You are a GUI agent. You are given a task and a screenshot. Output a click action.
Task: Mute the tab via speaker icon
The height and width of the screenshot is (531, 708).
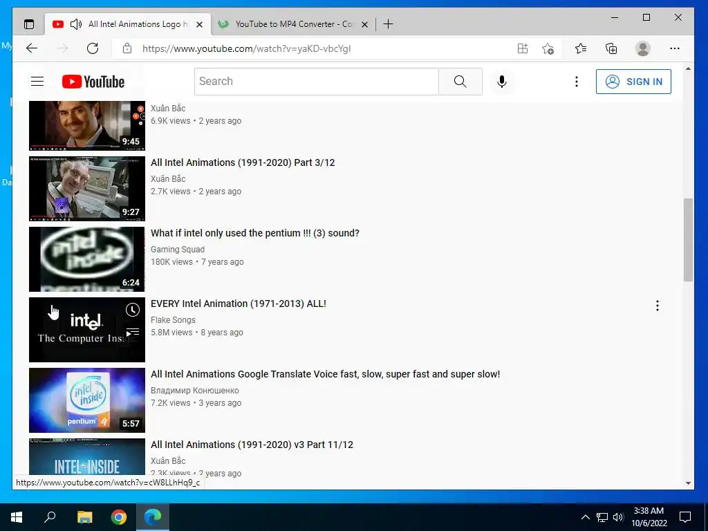coord(76,24)
